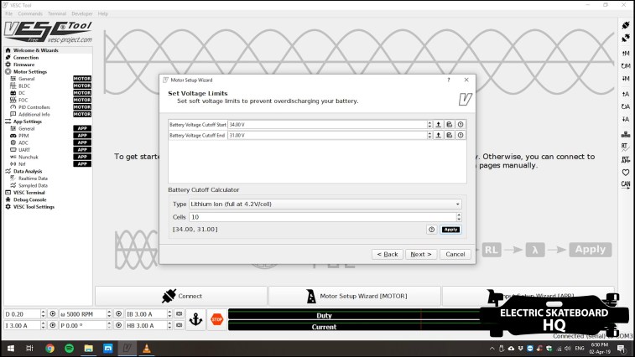Click the Next > button
This screenshot has height=357, width=635.
click(x=419, y=254)
